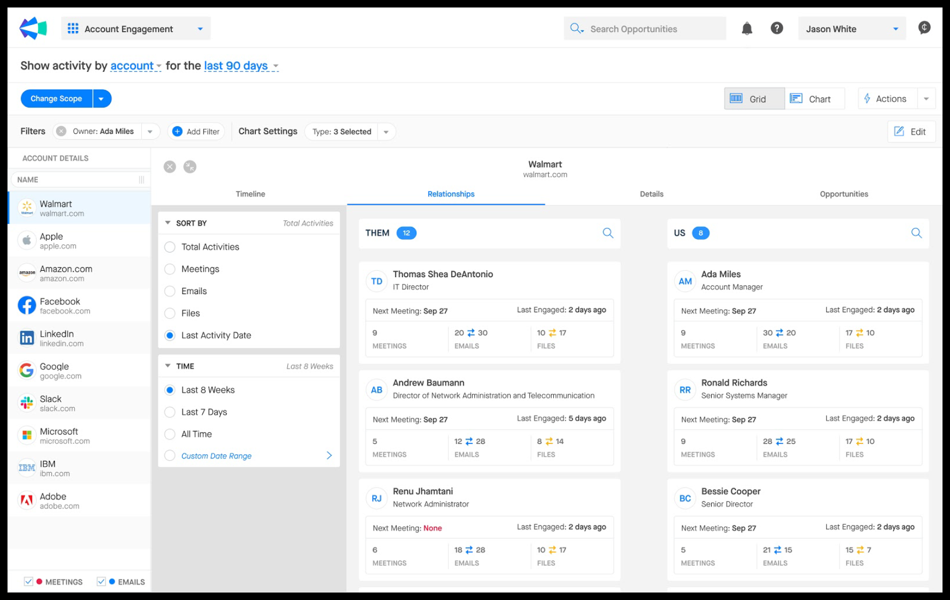The width and height of the screenshot is (950, 600).
Task: Click the Chart Settings label
Action: (268, 131)
